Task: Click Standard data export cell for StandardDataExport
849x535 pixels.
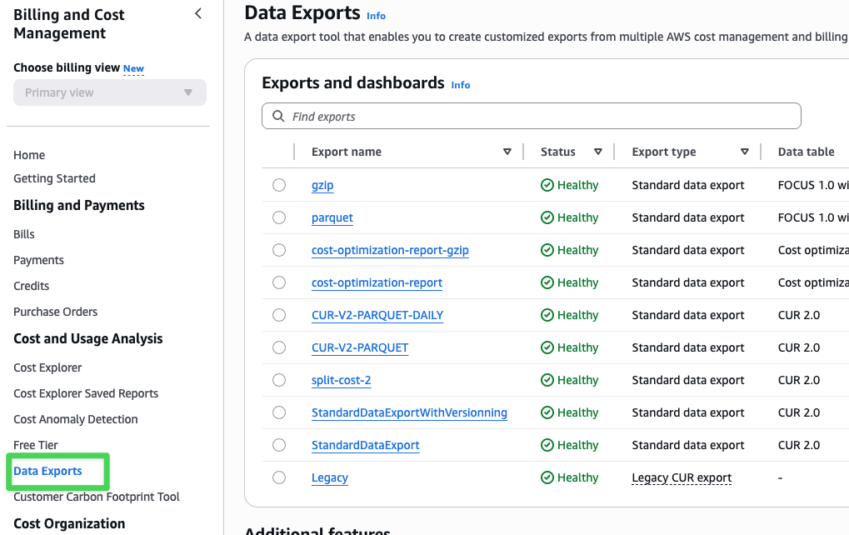Action: [688, 445]
